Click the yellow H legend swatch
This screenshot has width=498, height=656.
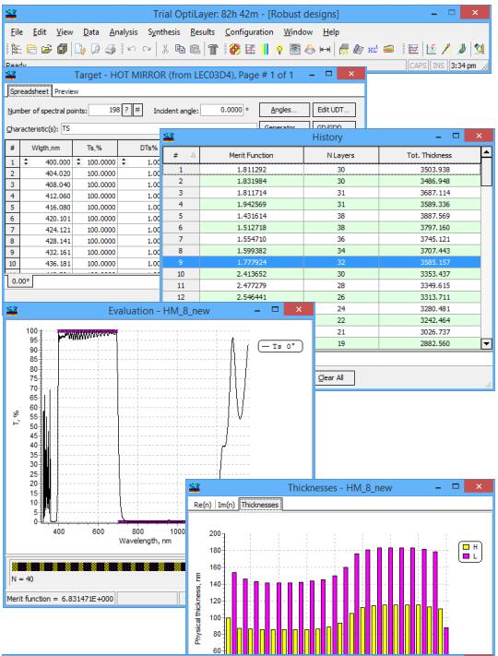point(467,547)
